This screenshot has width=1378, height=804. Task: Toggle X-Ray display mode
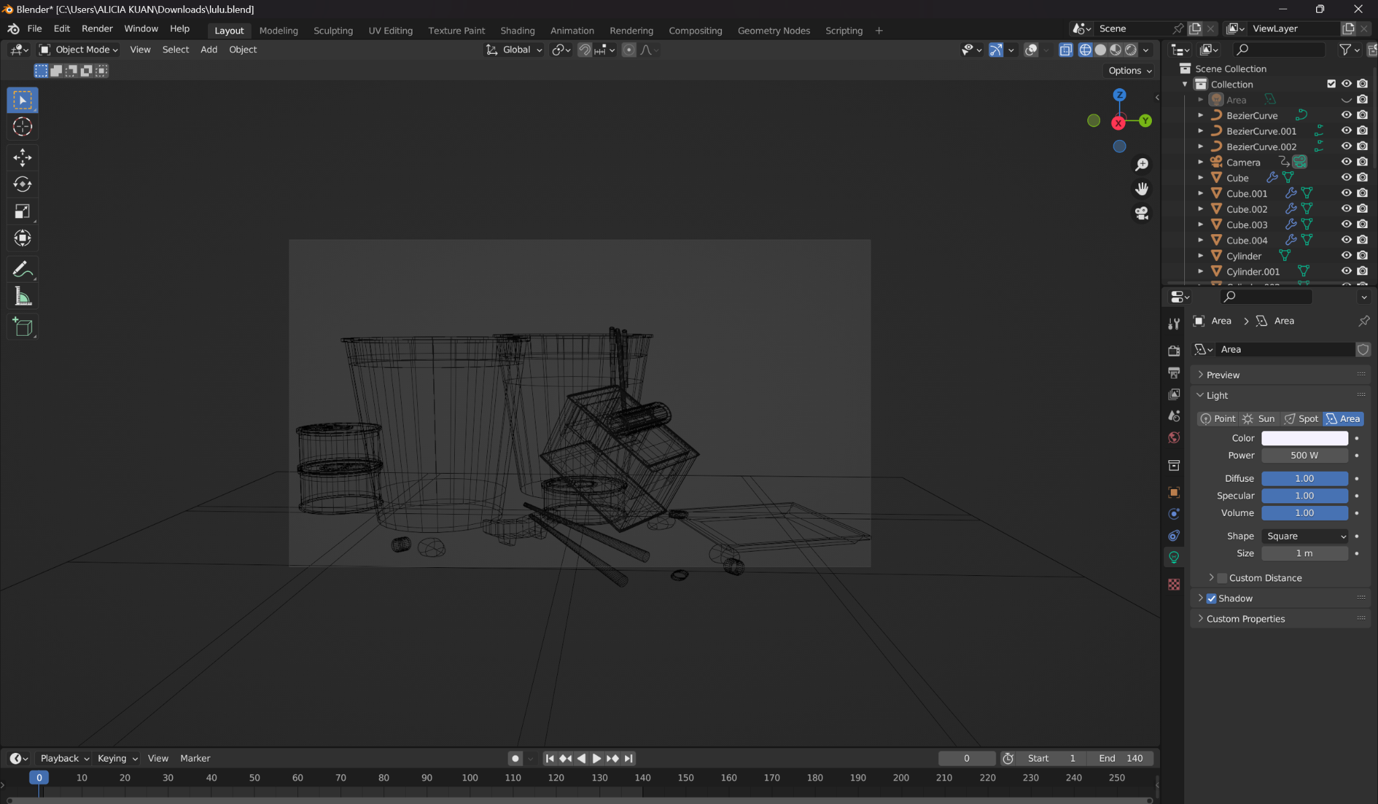(x=1066, y=50)
